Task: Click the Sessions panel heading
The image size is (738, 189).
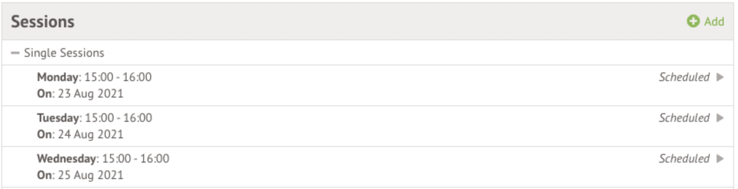Action: click(43, 22)
